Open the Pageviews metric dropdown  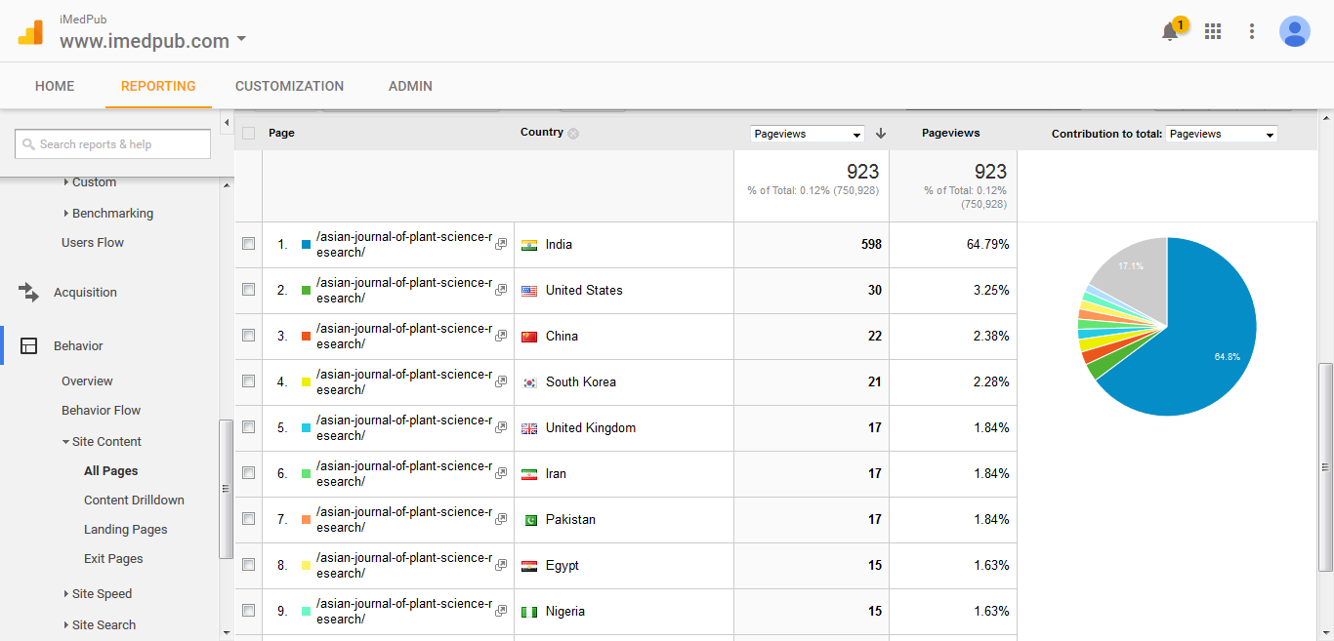click(x=808, y=134)
